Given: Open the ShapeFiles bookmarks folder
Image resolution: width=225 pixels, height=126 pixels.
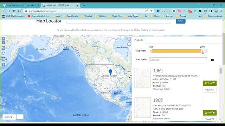Looking at the screenshot, I should (115, 16).
